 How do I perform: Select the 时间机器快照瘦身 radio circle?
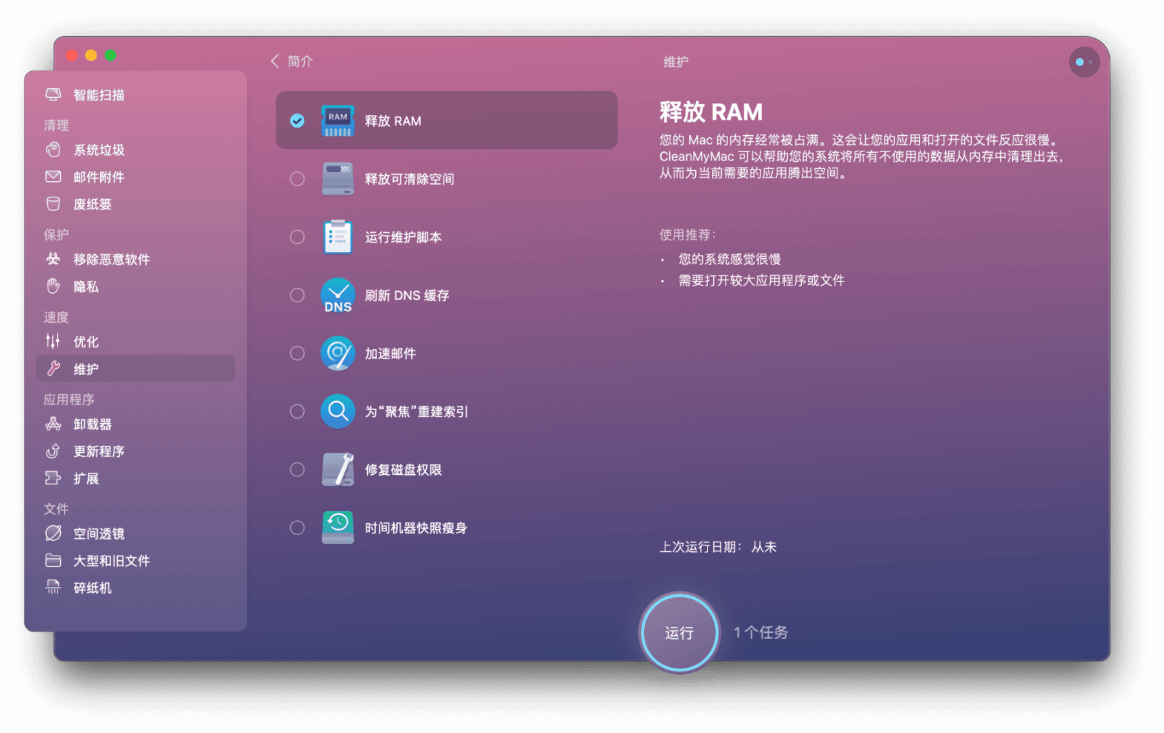click(297, 528)
